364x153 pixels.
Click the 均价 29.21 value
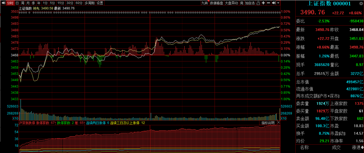pyautogui.click(x=325, y=141)
